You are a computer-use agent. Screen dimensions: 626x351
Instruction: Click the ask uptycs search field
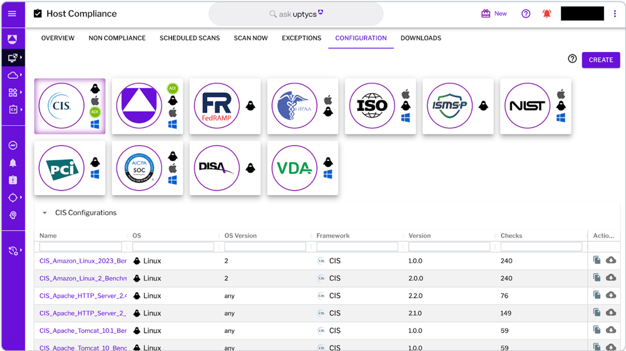click(x=296, y=14)
